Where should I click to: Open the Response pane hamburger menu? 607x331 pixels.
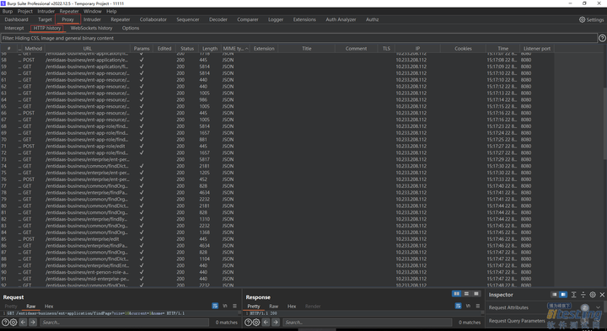[478, 306]
